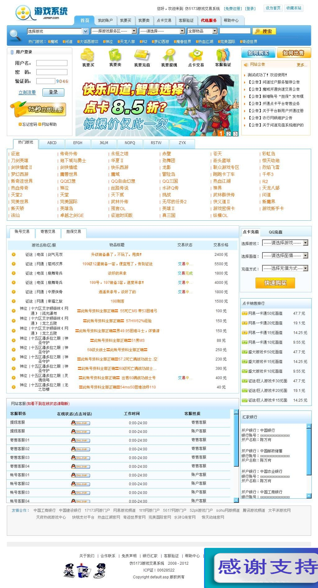Focus the search keyword text box

pos(235,31)
